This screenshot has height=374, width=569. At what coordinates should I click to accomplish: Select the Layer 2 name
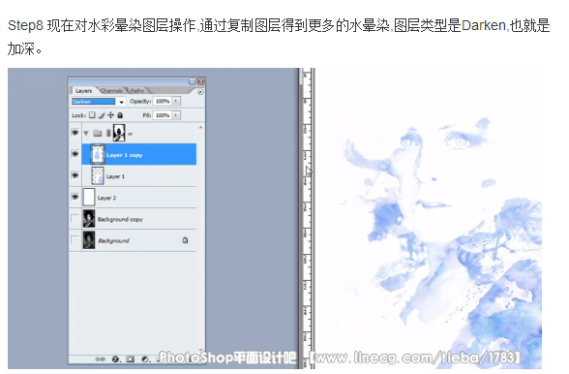click(106, 198)
